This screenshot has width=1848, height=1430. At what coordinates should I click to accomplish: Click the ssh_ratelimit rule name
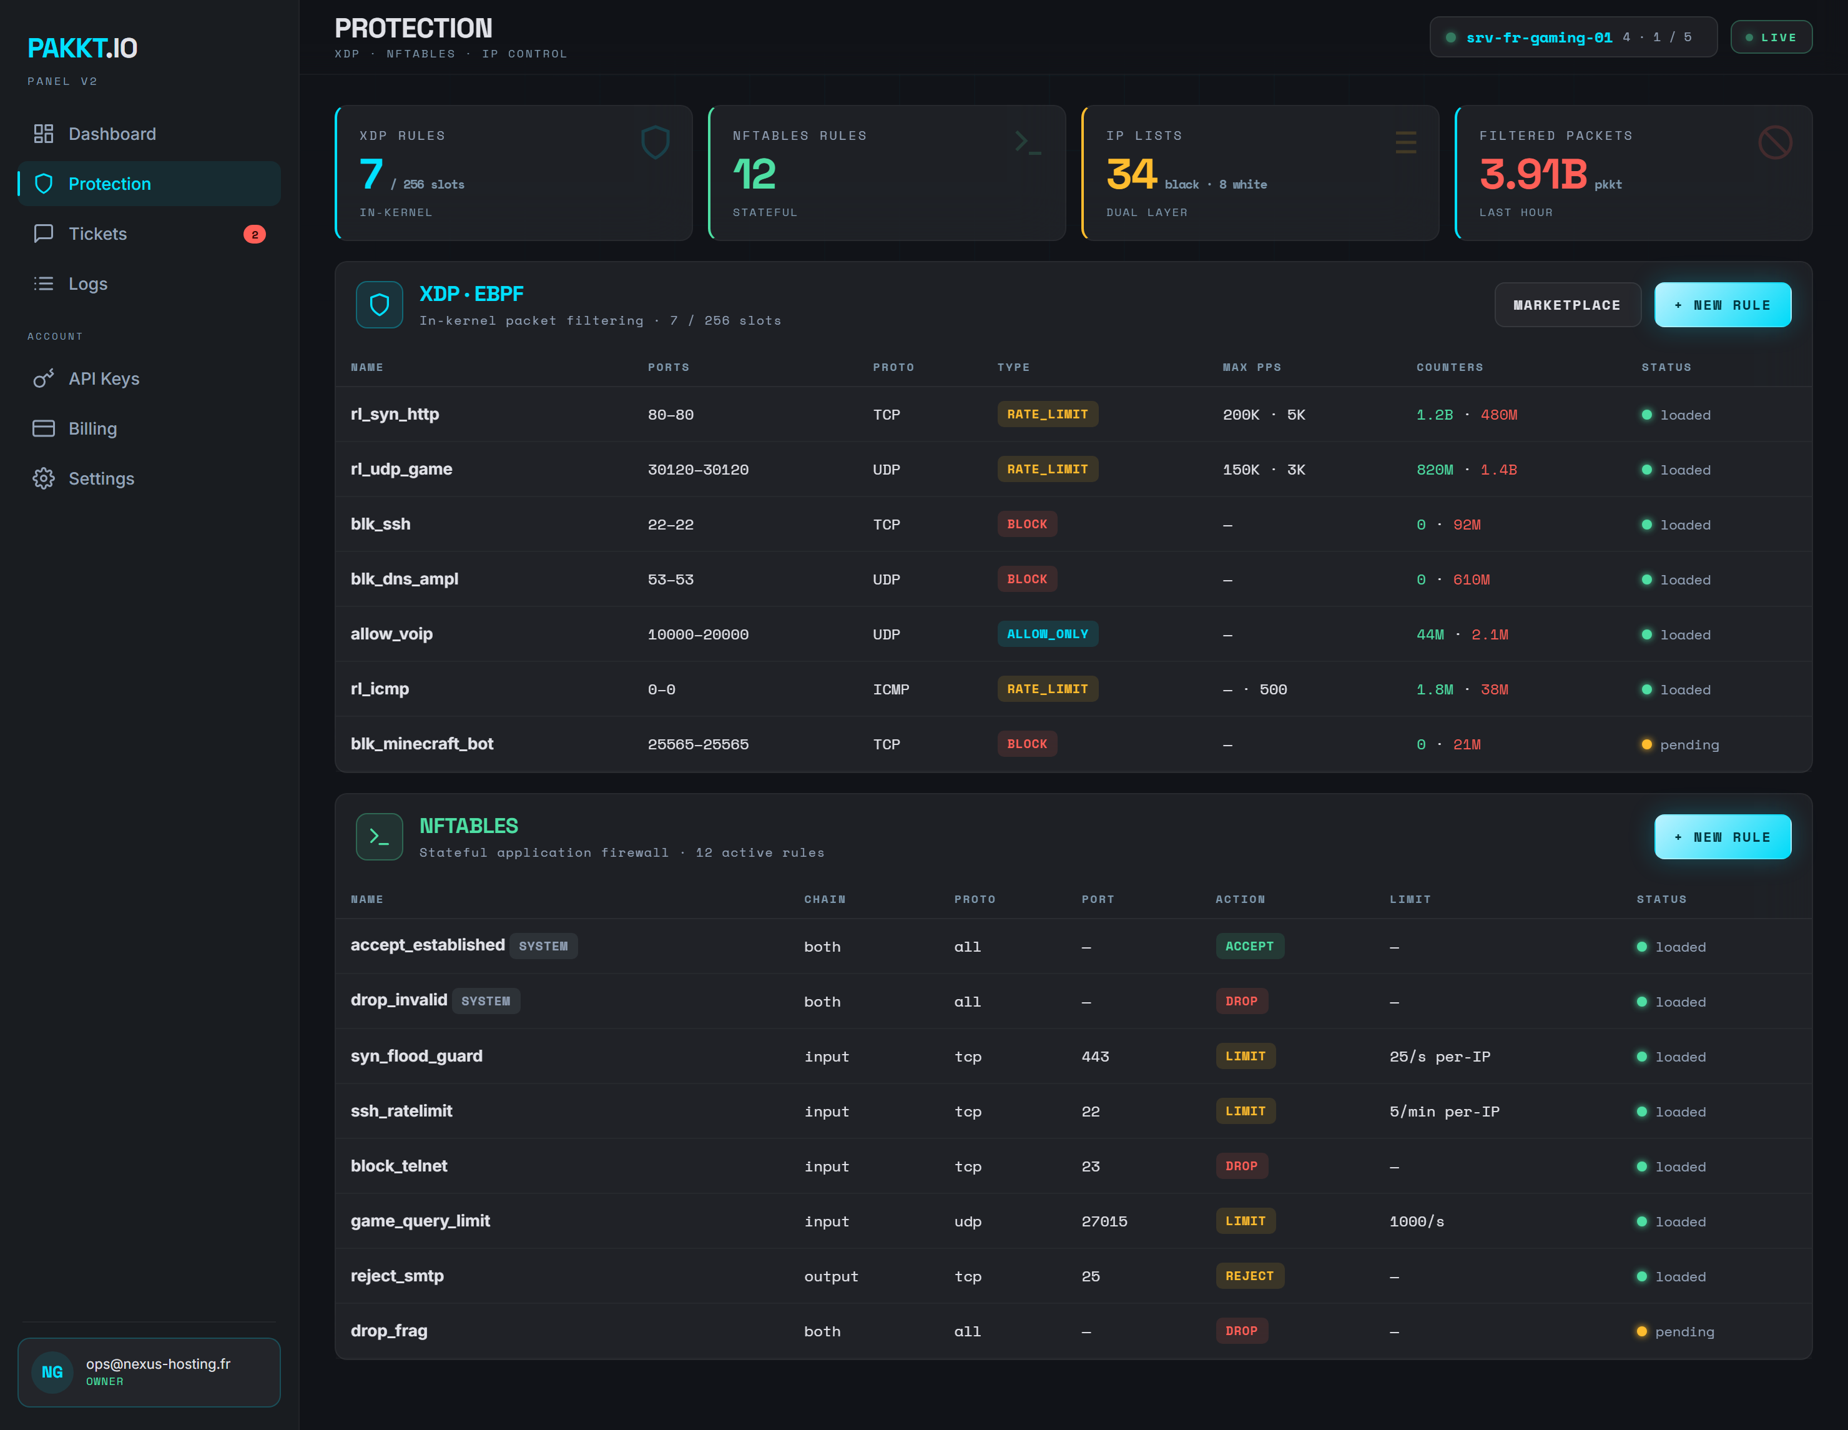401,1111
